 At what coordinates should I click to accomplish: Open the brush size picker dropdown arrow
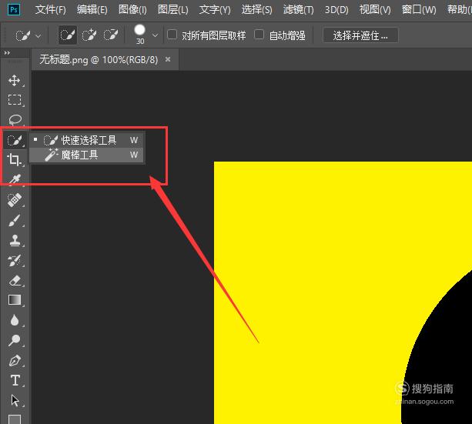155,35
